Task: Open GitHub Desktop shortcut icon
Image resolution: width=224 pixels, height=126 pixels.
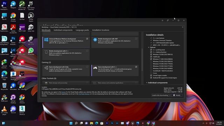Action: click(13, 99)
